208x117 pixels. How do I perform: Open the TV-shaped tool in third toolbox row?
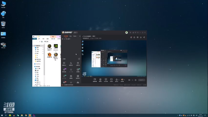(71, 77)
